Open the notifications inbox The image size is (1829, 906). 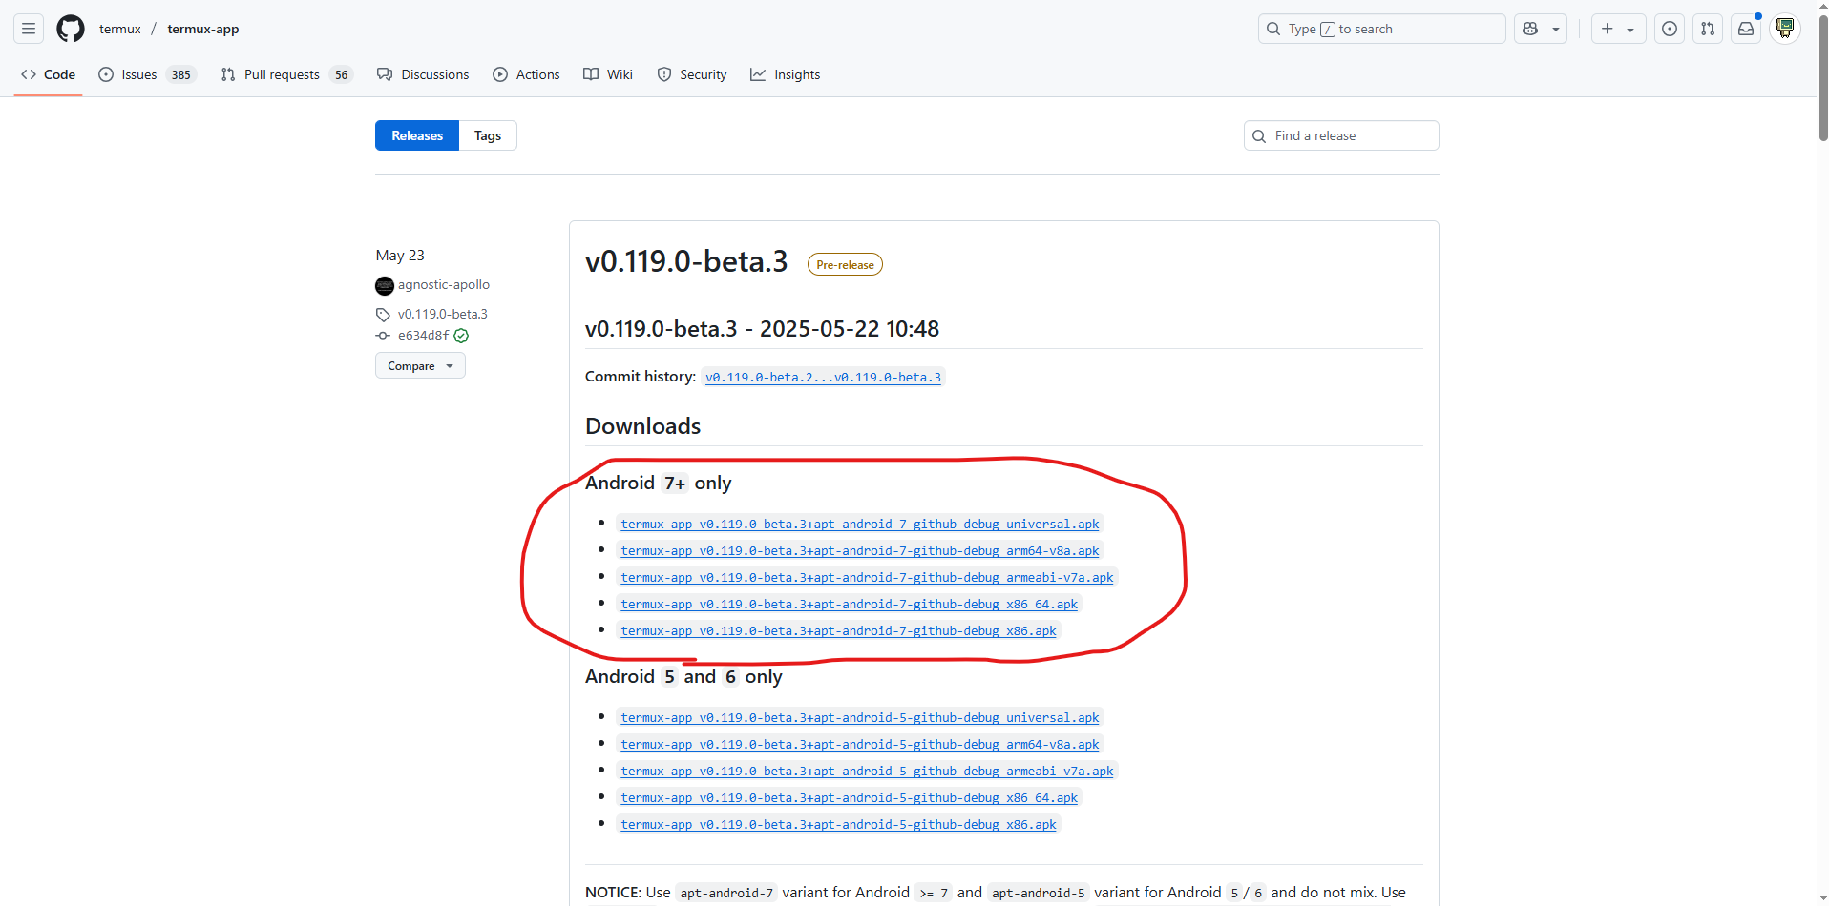click(1746, 29)
